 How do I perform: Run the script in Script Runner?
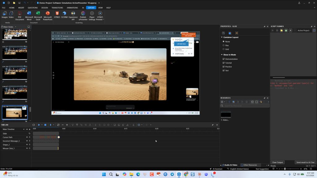click(272, 31)
